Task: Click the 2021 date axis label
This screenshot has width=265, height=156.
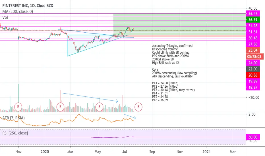Action: click(x=206, y=152)
